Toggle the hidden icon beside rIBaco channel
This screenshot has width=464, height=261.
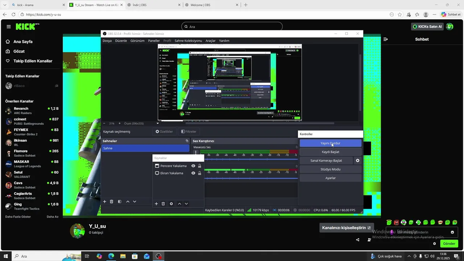57,86
